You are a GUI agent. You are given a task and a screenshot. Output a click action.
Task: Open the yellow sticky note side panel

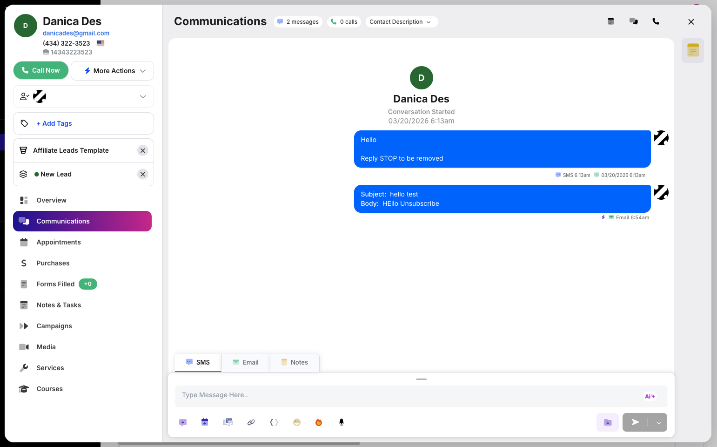(693, 50)
